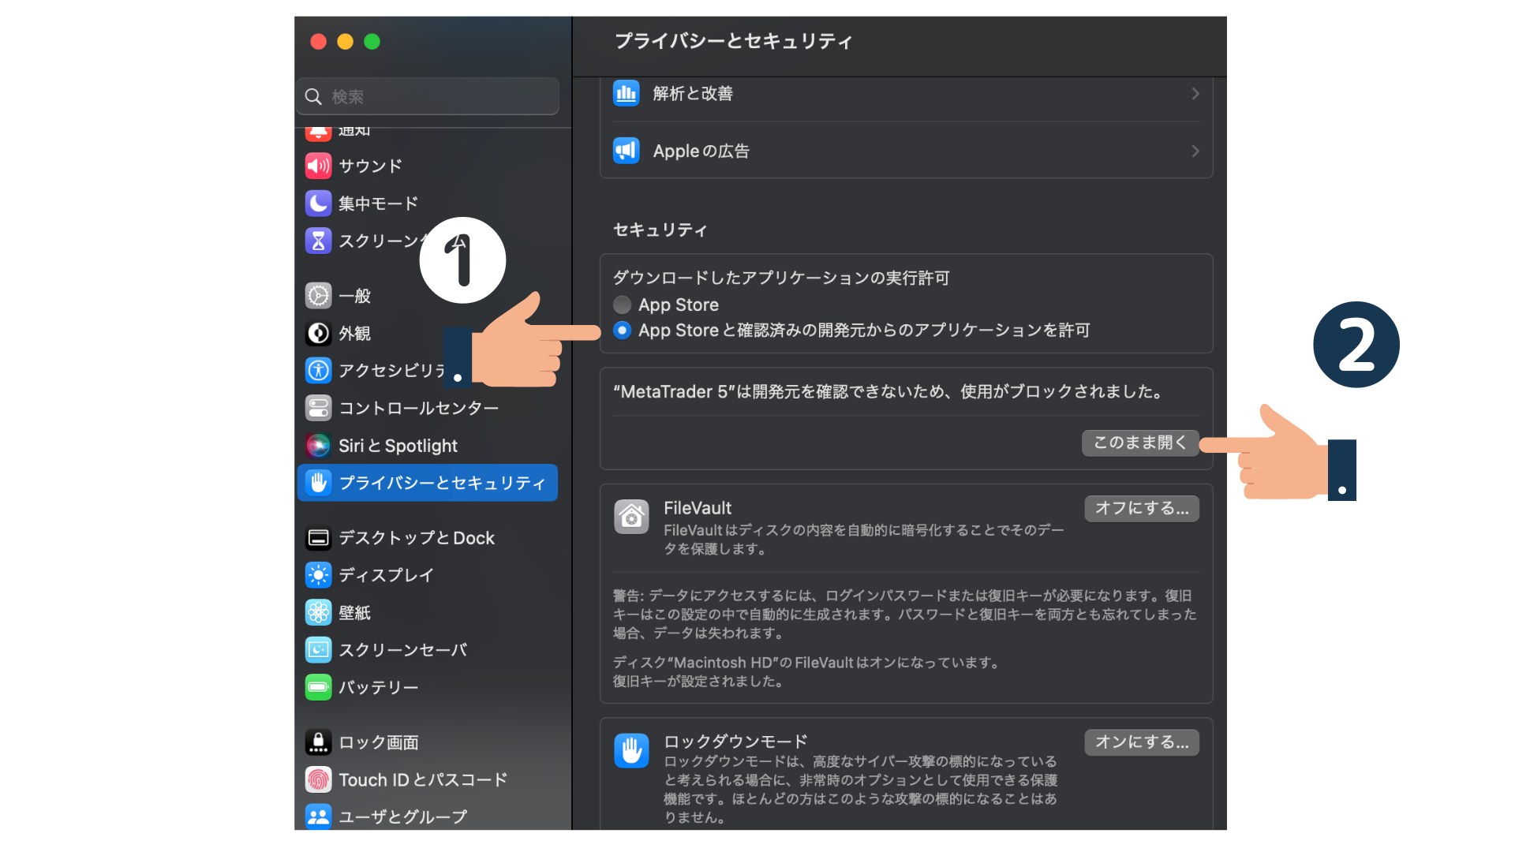
Task: Open 集中モード settings in sidebar
Action: tap(427, 204)
